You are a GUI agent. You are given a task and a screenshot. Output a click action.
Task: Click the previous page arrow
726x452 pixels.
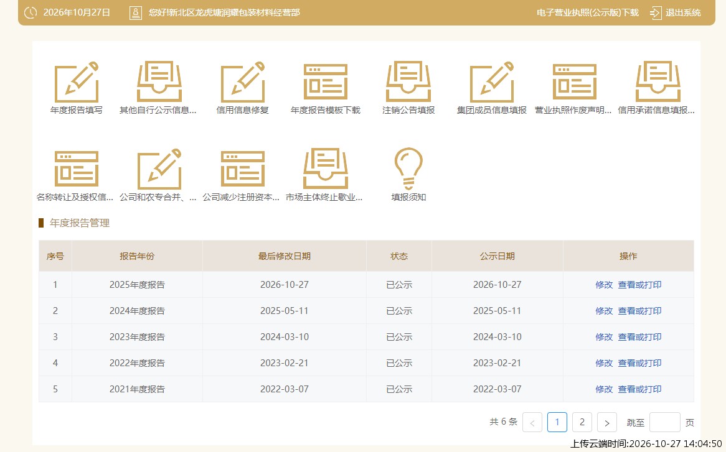tap(532, 422)
